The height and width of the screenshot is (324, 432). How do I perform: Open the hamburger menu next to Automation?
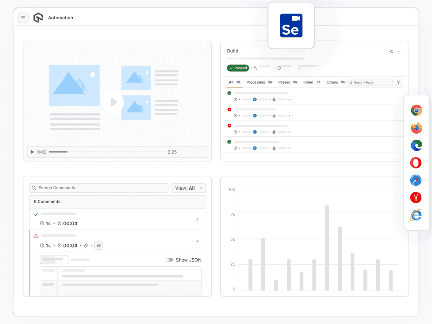click(23, 18)
